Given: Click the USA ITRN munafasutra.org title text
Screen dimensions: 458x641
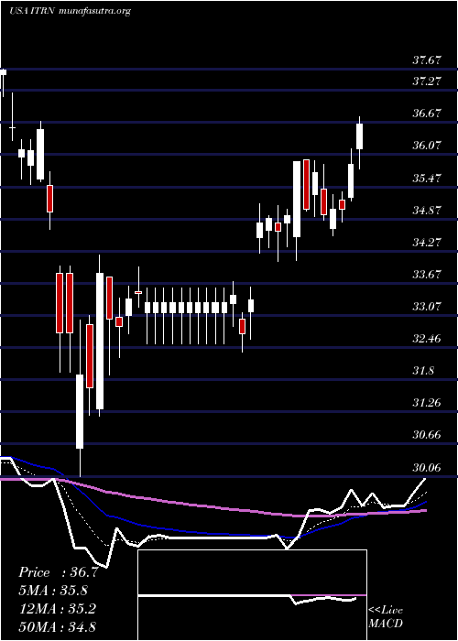Looking at the screenshot, I should pos(70,11).
